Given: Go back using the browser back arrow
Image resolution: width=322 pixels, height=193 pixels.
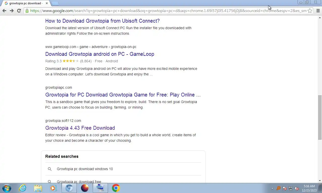Looking at the screenshot, I should (x=4, y=11).
